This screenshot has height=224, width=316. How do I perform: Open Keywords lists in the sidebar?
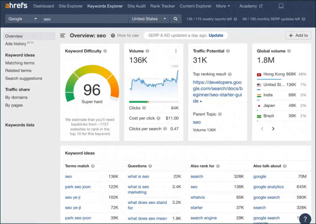(20, 125)
